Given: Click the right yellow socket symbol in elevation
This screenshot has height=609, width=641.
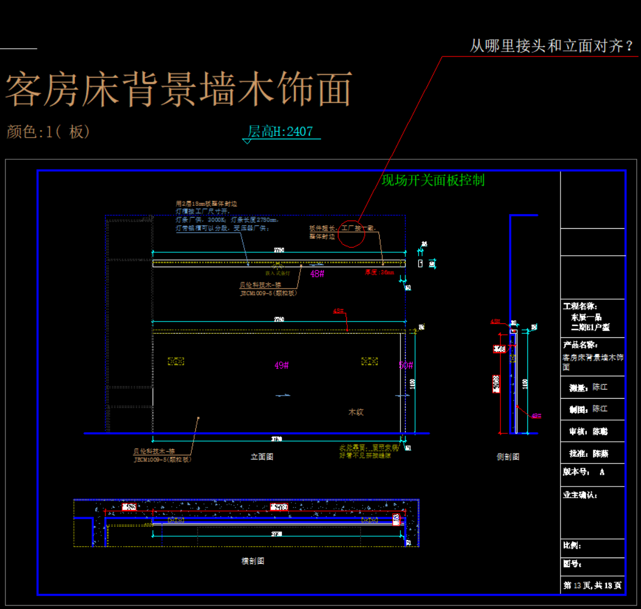Looking at the screenshot, I should pyautogui.click(x=369, y=362).
